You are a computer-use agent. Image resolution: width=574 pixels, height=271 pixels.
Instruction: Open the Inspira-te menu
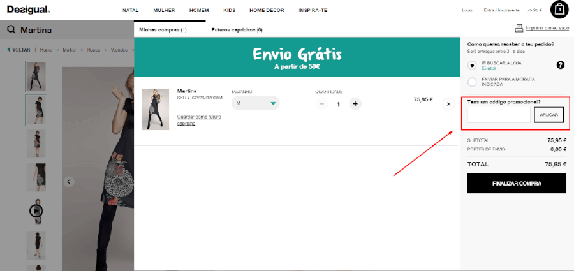point(313,10)
